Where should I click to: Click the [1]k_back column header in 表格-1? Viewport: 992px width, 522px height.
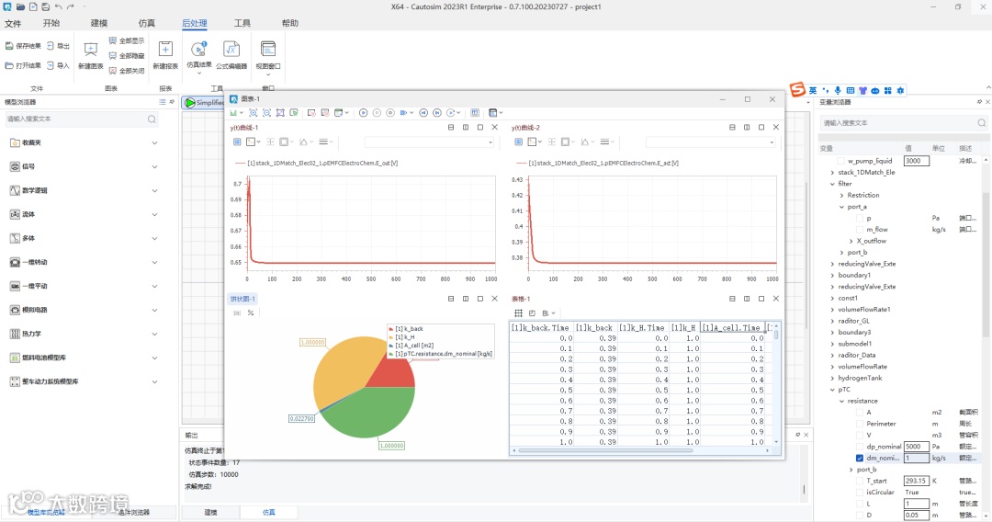(x=594, y=328)
